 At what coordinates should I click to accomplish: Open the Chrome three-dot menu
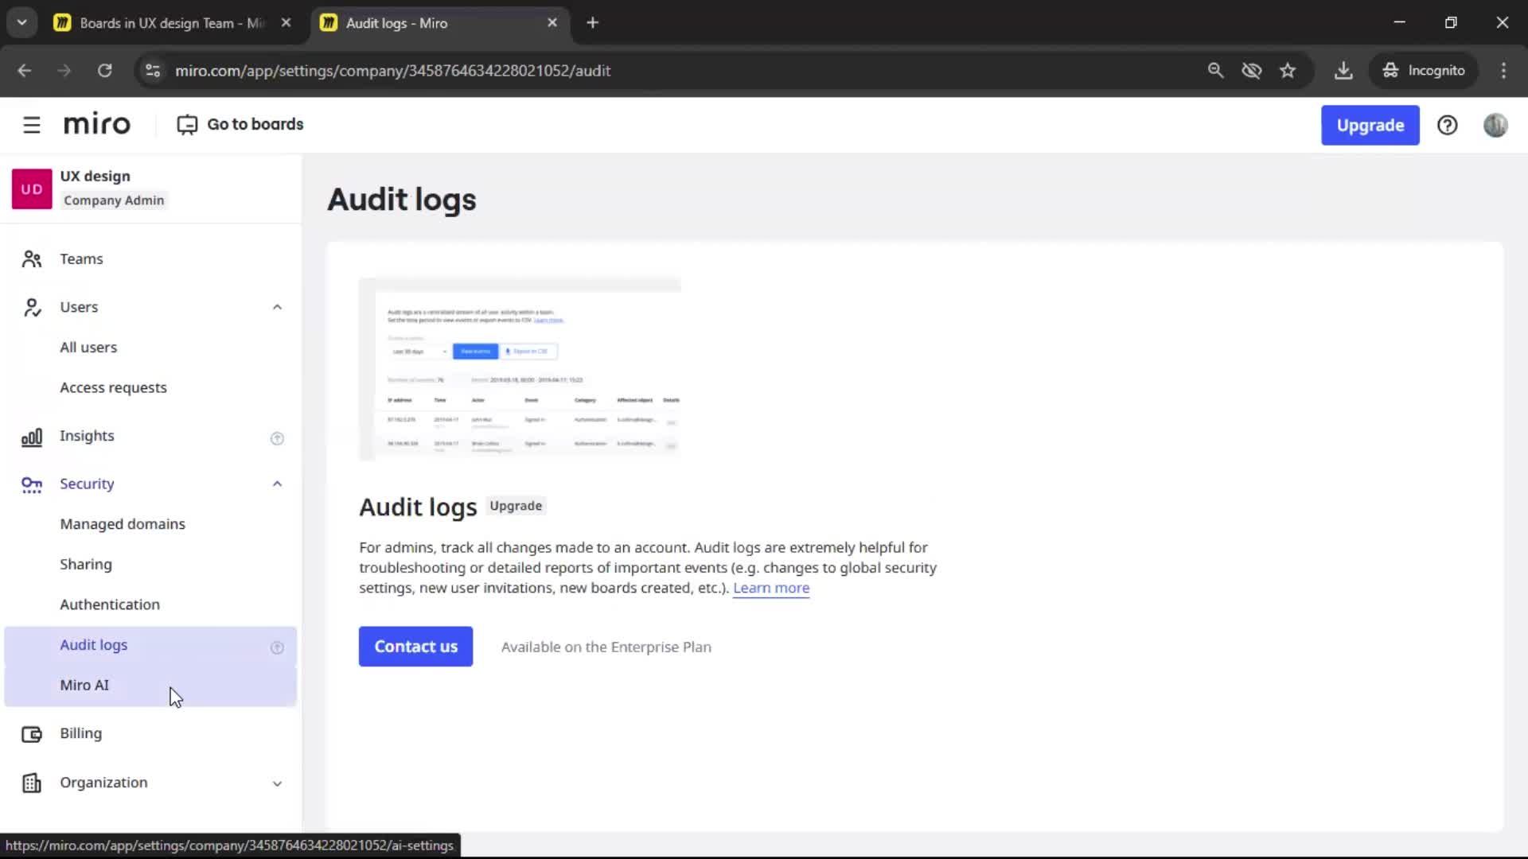click(1503, 71)
